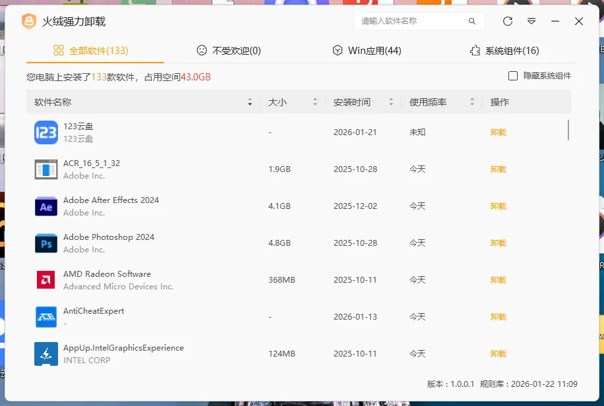Uninstall Adobe After Effects 2024

pyautogui.click(x=498, y=206)
